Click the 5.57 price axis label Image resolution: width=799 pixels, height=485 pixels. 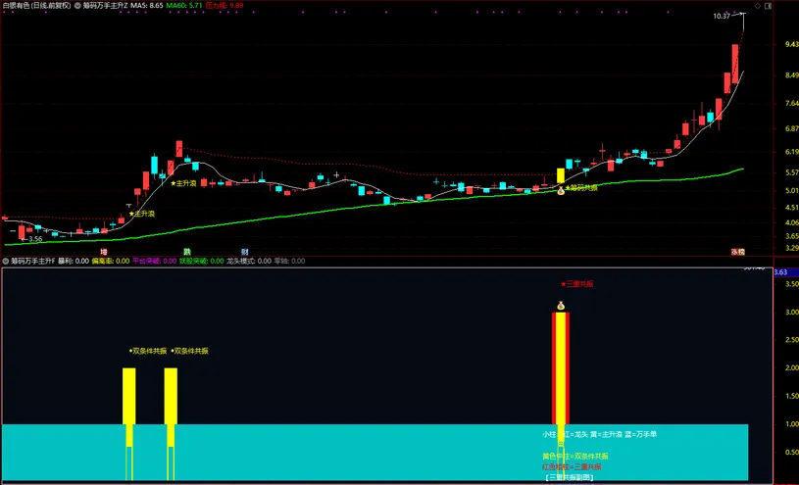coord(792,172)
